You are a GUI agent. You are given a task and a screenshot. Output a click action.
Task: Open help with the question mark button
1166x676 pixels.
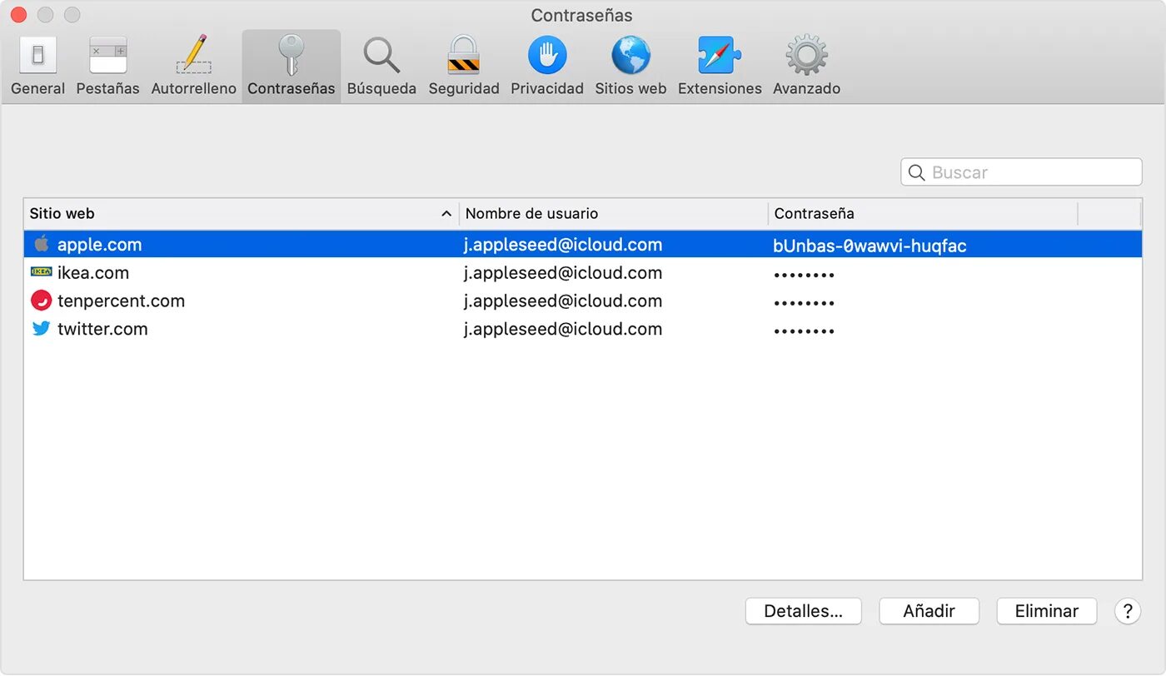click(x=1127, y=611)
